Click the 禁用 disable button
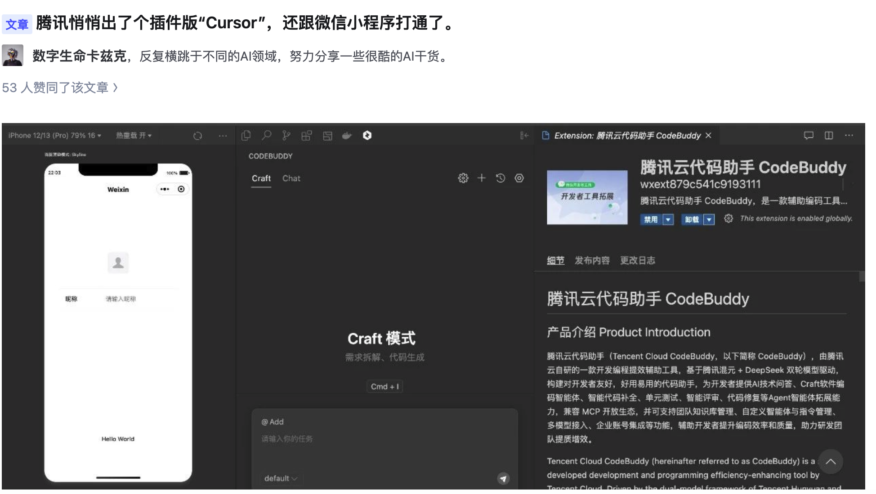 (651, 220)
